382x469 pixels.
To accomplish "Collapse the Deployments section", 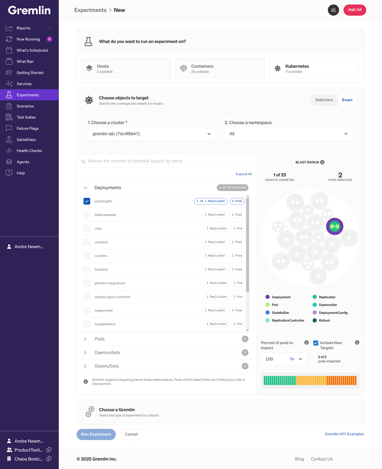I will [x=86, y=188].
